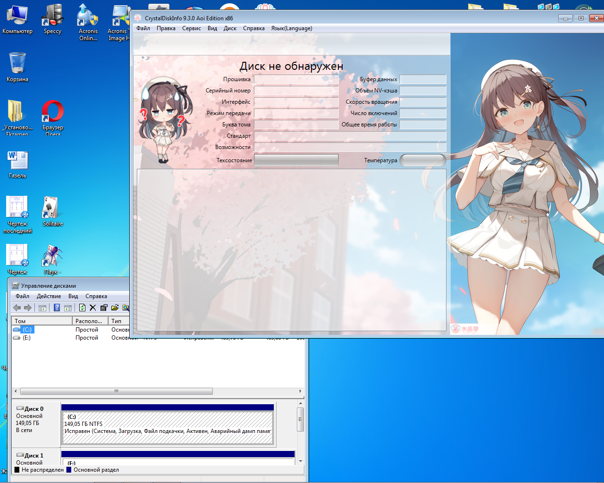Select the Acronis Online desktop shortcut
The width and height of the screenshot is (604, 483).
[x=88, y=23]
